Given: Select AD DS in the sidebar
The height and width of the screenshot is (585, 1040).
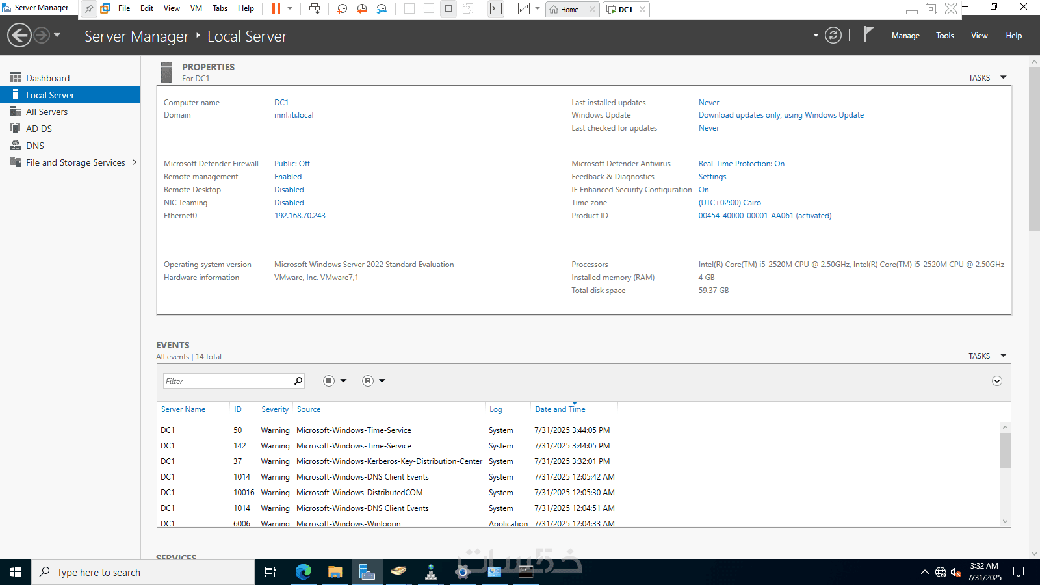Looking at the screenshot, I should (70, 129).
